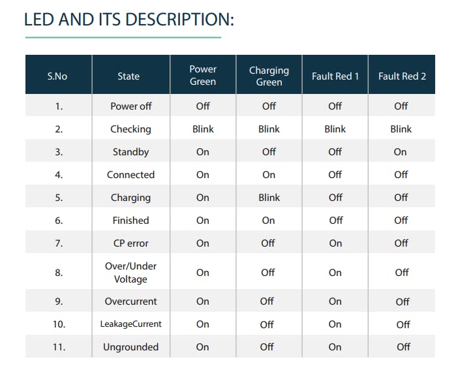Click the 'LED AND ITS DESCRIPTION' heading

point(129,20)
